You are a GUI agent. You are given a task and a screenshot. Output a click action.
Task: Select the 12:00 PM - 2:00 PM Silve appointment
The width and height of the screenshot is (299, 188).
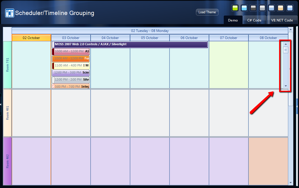[70, 80]
